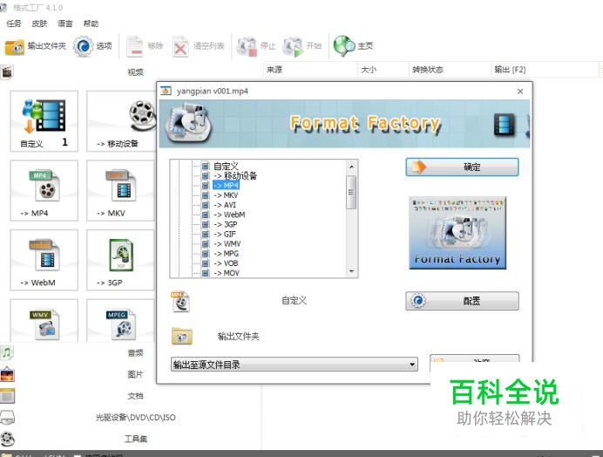The width and height of the screenshot is (603, 457).
Task: Select -> 3GP in the format tree
Action: point(226,224)
